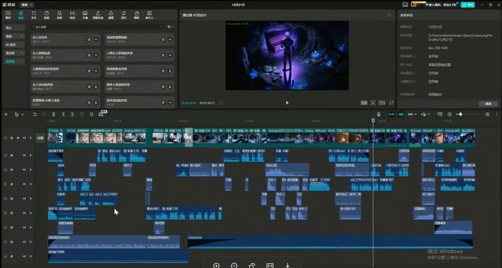502x268 pixels.
Task: Open the 转场 transitions tab
Action: coord(72,15)
